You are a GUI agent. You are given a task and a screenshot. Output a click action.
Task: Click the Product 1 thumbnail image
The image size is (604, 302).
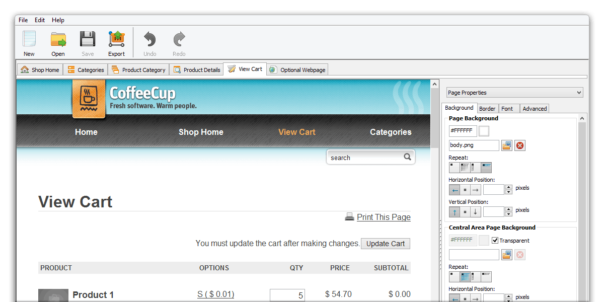click(x=53, y=295)
